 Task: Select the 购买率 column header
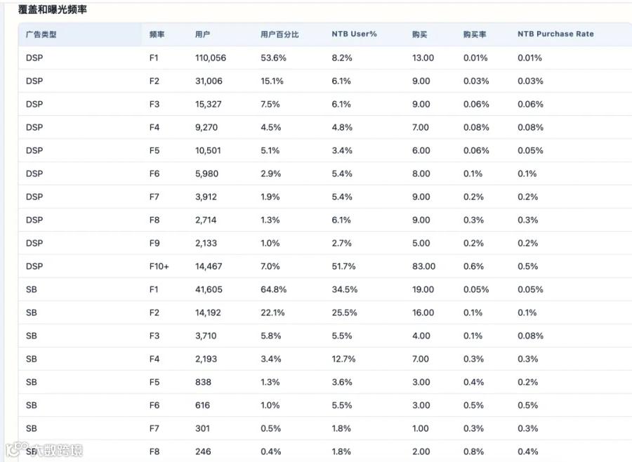point(475,34)
